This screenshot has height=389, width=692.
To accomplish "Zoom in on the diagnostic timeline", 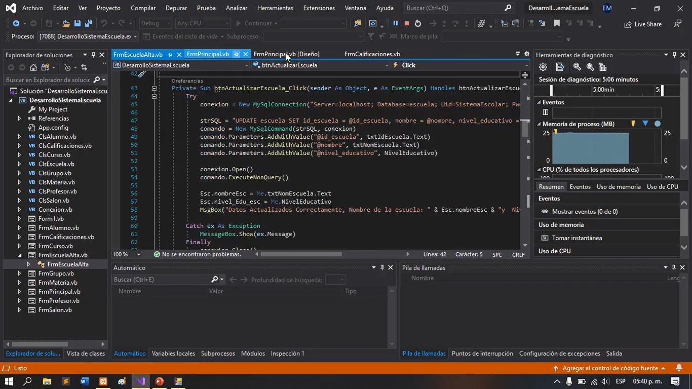I will [577, 67].
